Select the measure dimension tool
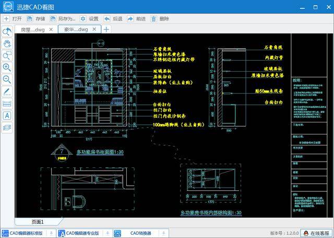334x238 pixels. (7, 104)
